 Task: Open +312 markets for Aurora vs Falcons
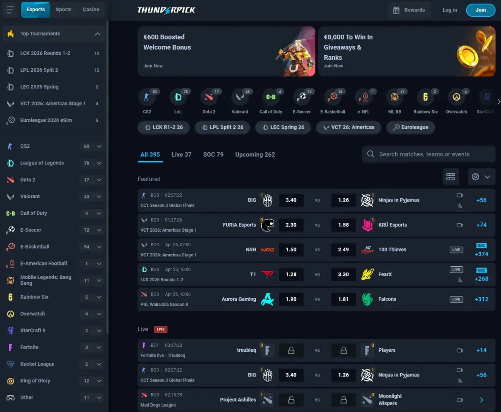(x=481, y=299)
